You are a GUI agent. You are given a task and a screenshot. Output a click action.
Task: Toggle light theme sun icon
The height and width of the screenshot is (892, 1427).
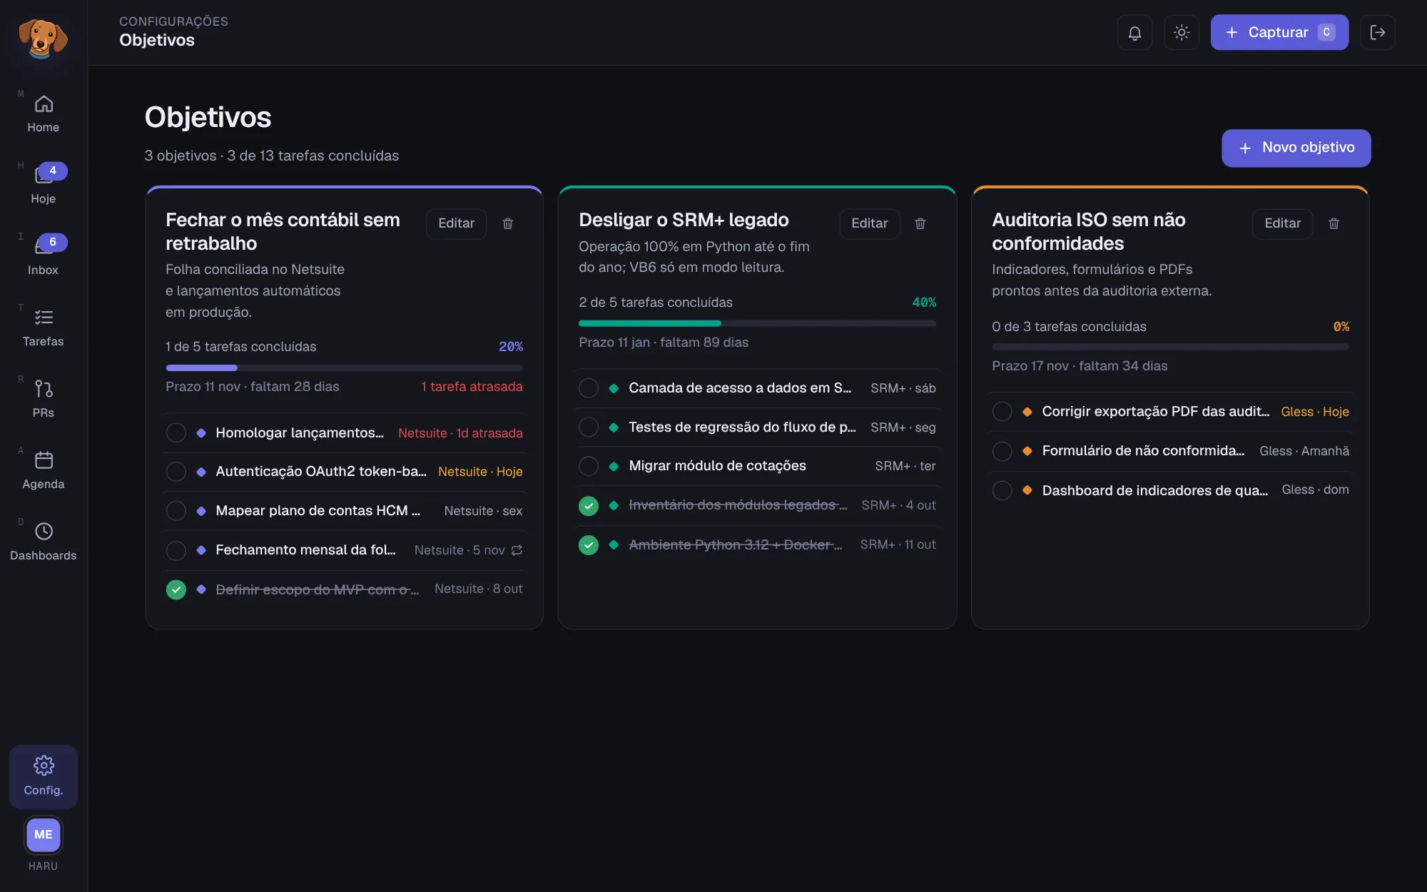[1182, 33]
